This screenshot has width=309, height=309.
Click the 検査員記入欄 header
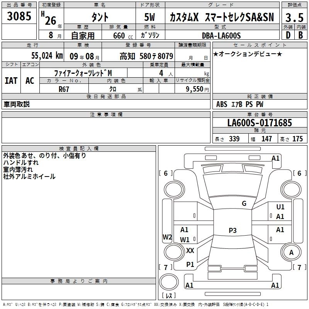click(79, 149)
